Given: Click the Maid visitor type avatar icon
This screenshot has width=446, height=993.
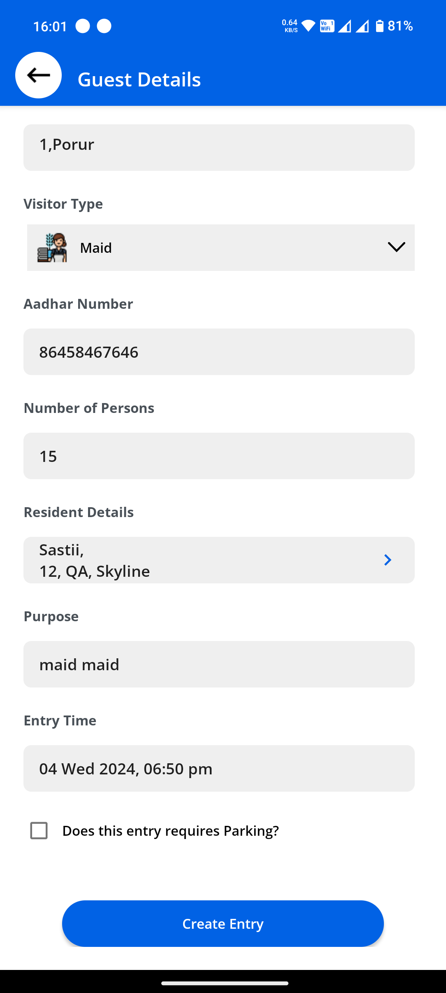Looking at the screenshot, I should [x=52, y=247].
